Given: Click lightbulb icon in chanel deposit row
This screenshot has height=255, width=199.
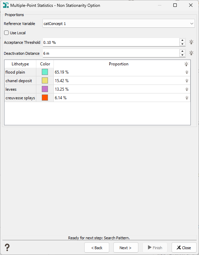Looking at the screenshot, I should [187, 80].
